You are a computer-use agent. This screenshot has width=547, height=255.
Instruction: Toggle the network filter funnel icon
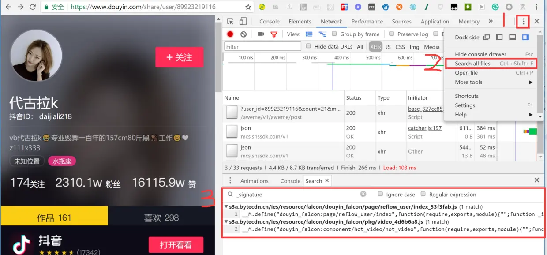coord(274,34)
